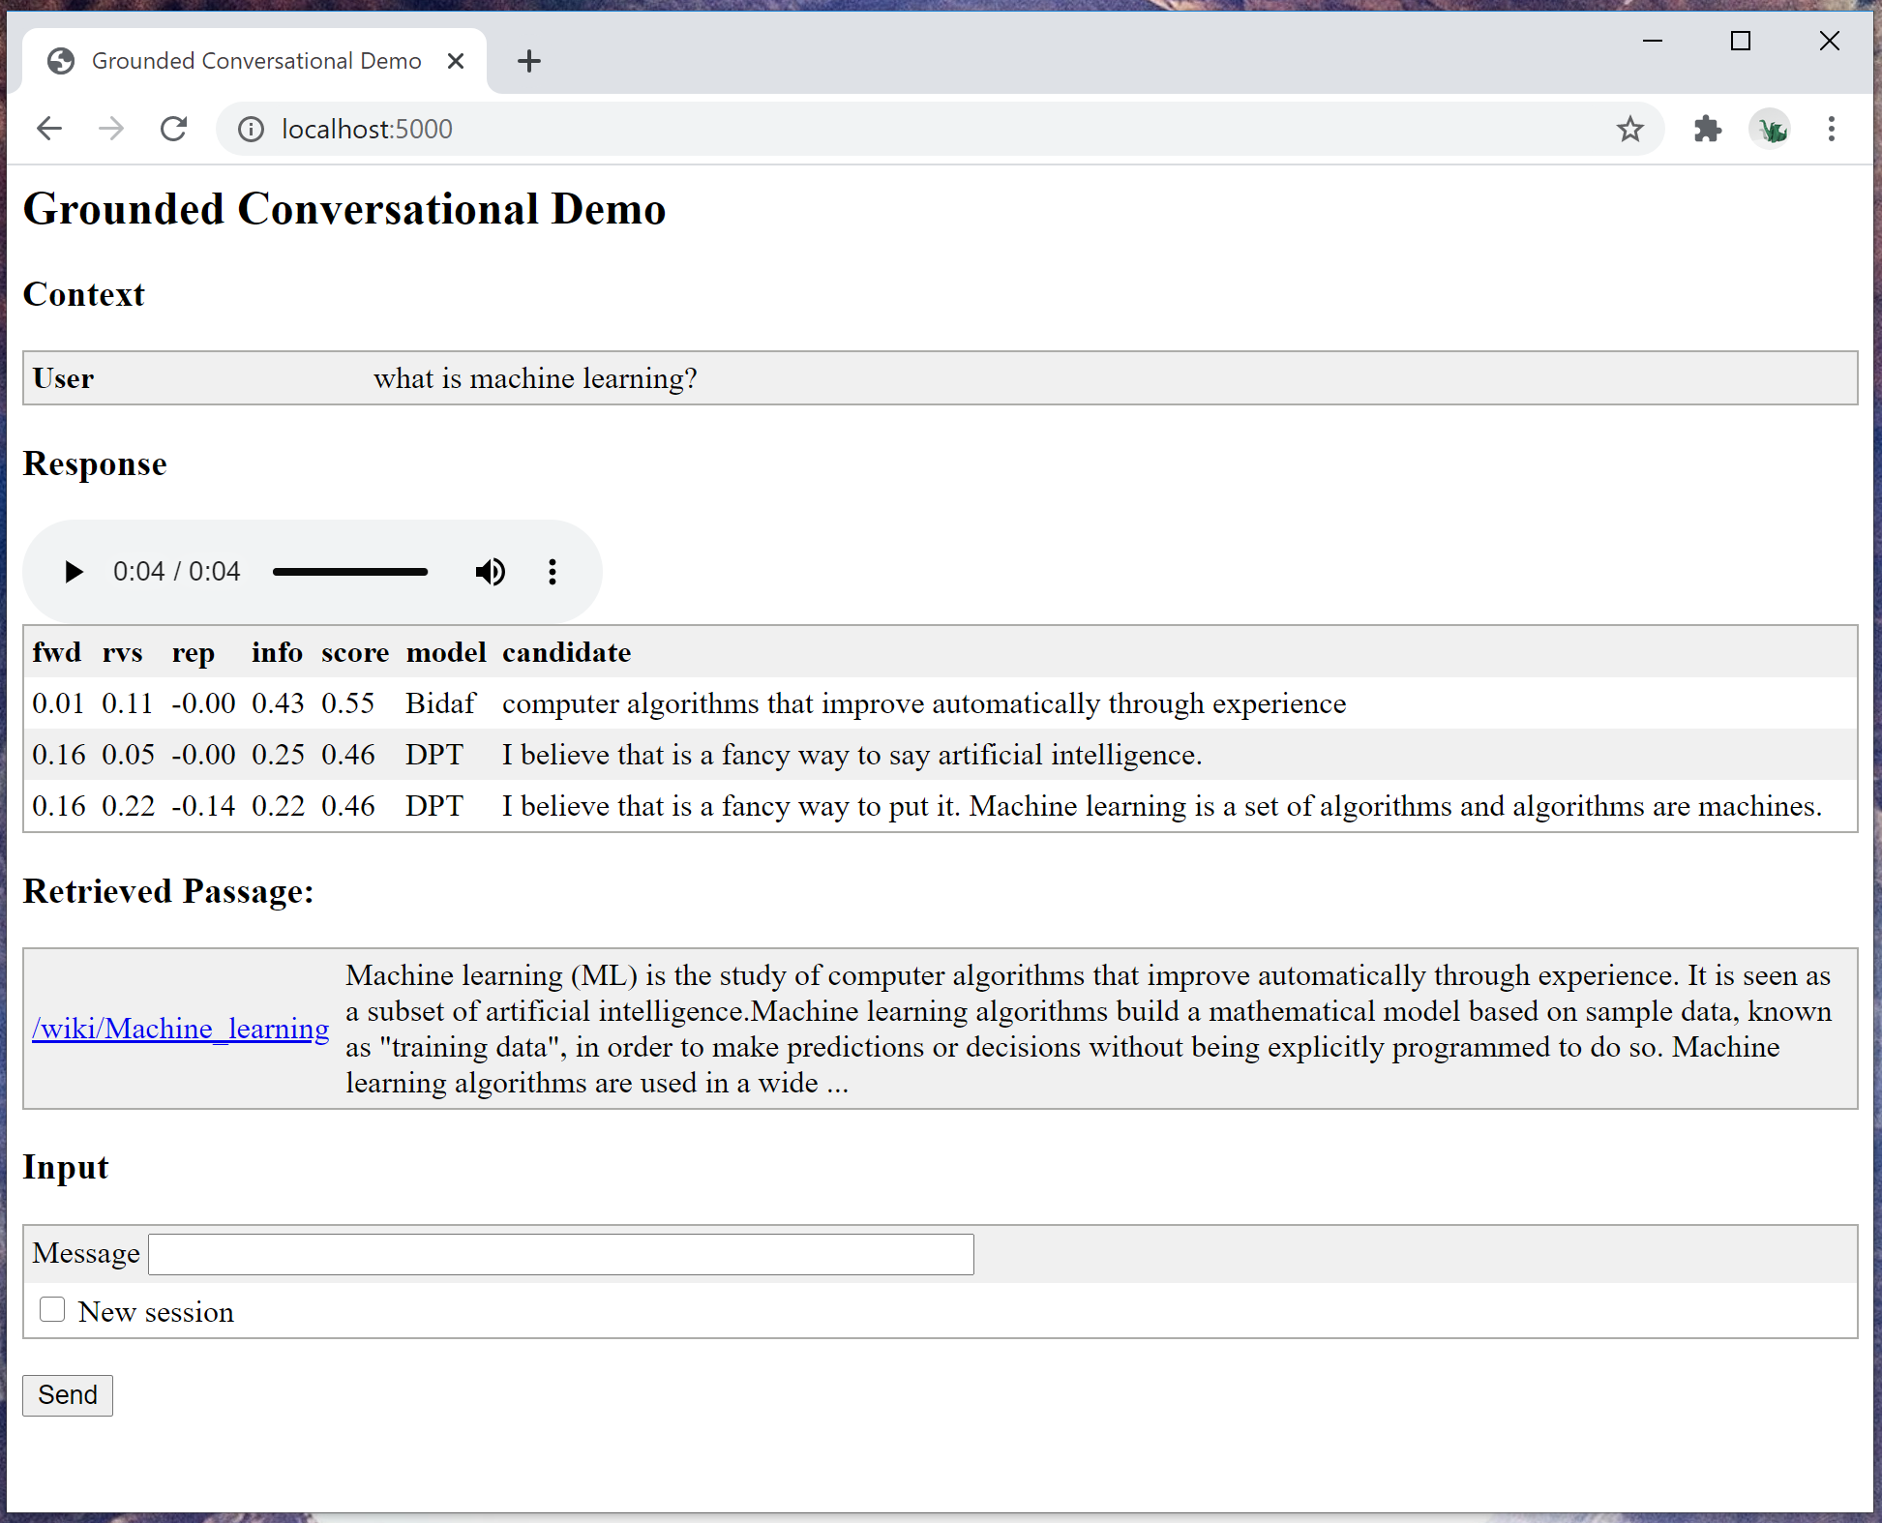View site information icon
The height and width of the screenshot is (1523, 1882).
(251, 129)
